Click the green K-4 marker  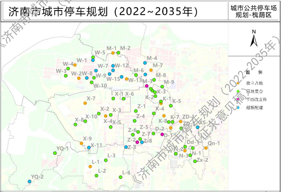[154, 114]
